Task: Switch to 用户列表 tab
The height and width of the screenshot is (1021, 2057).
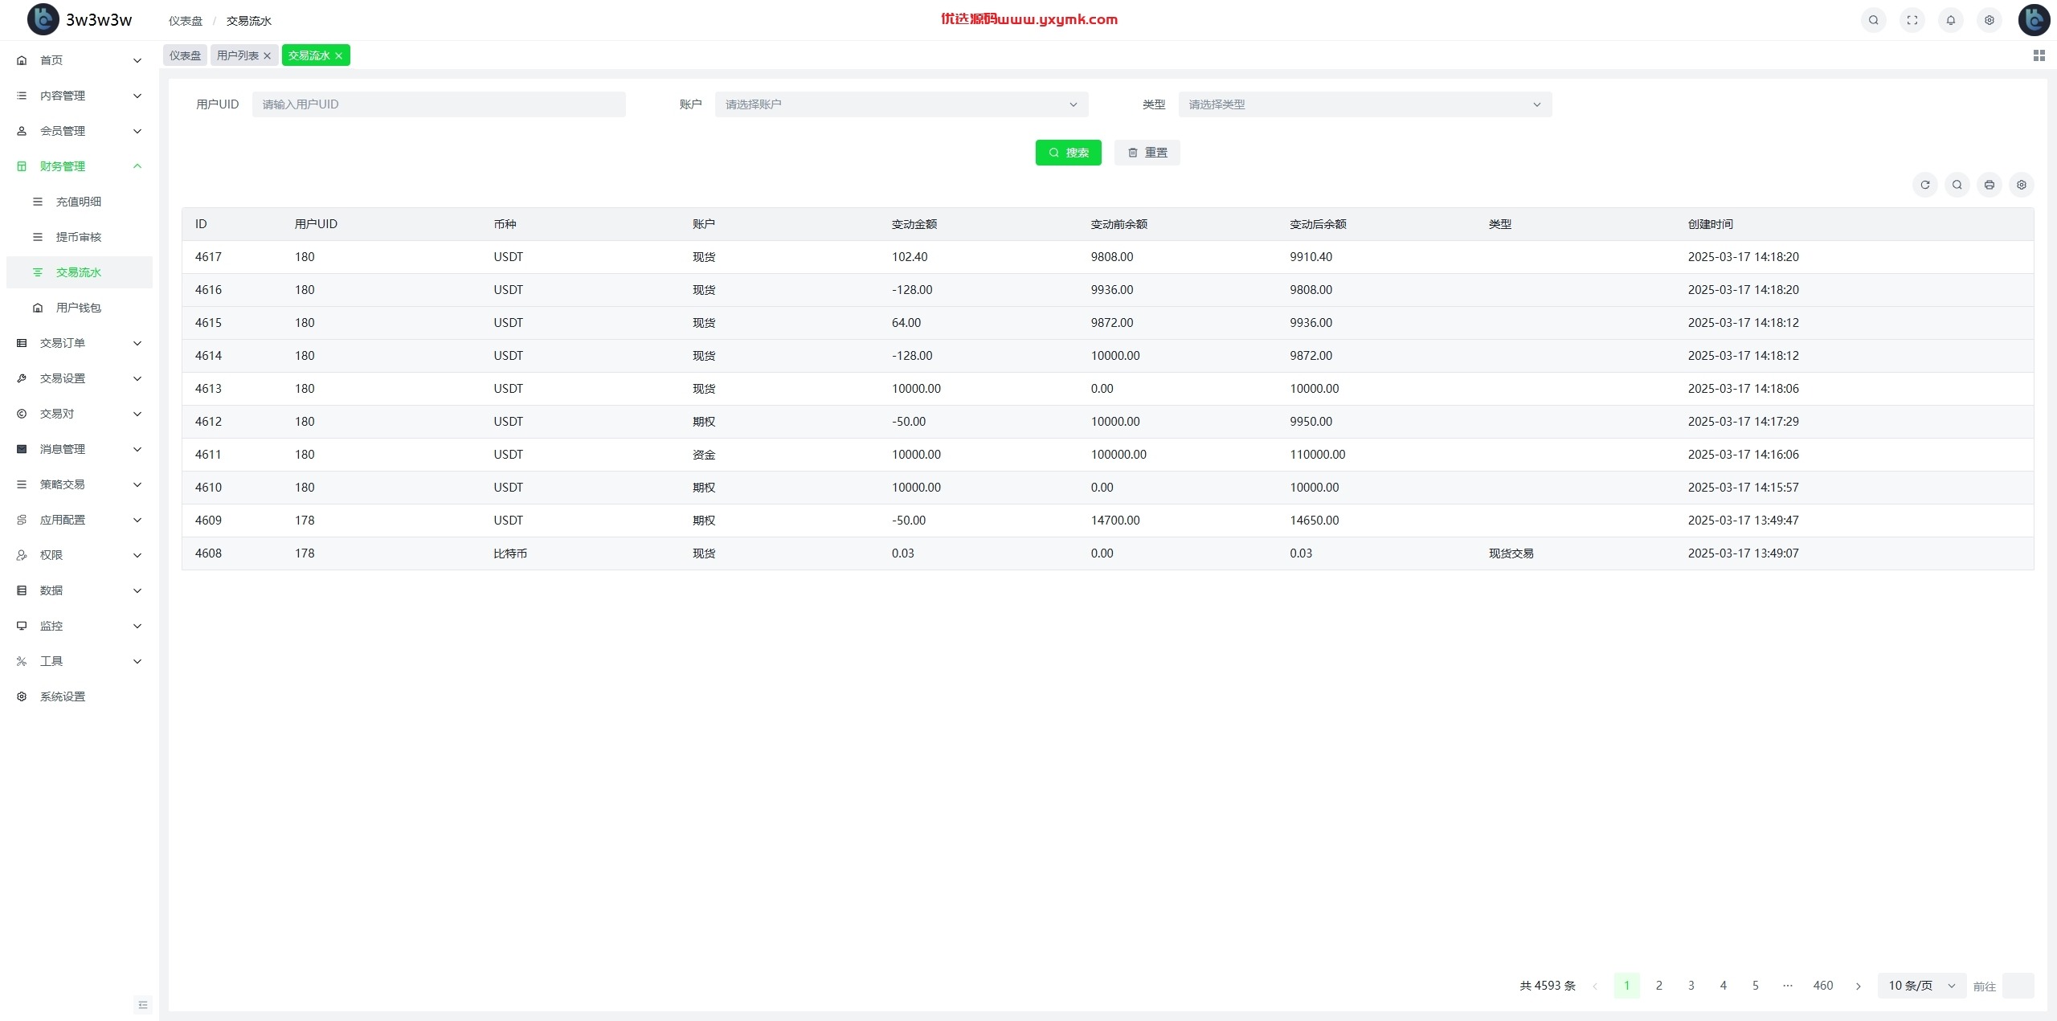Action: pyautogui.click(x=238, y=55)
